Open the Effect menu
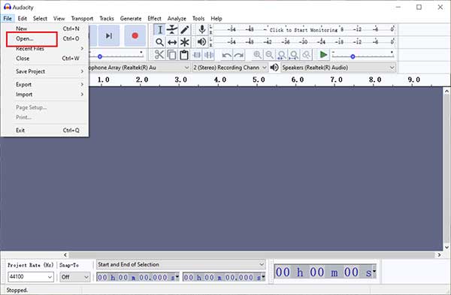This screenshot has height=295, width=451. click(x=154, y=19)
